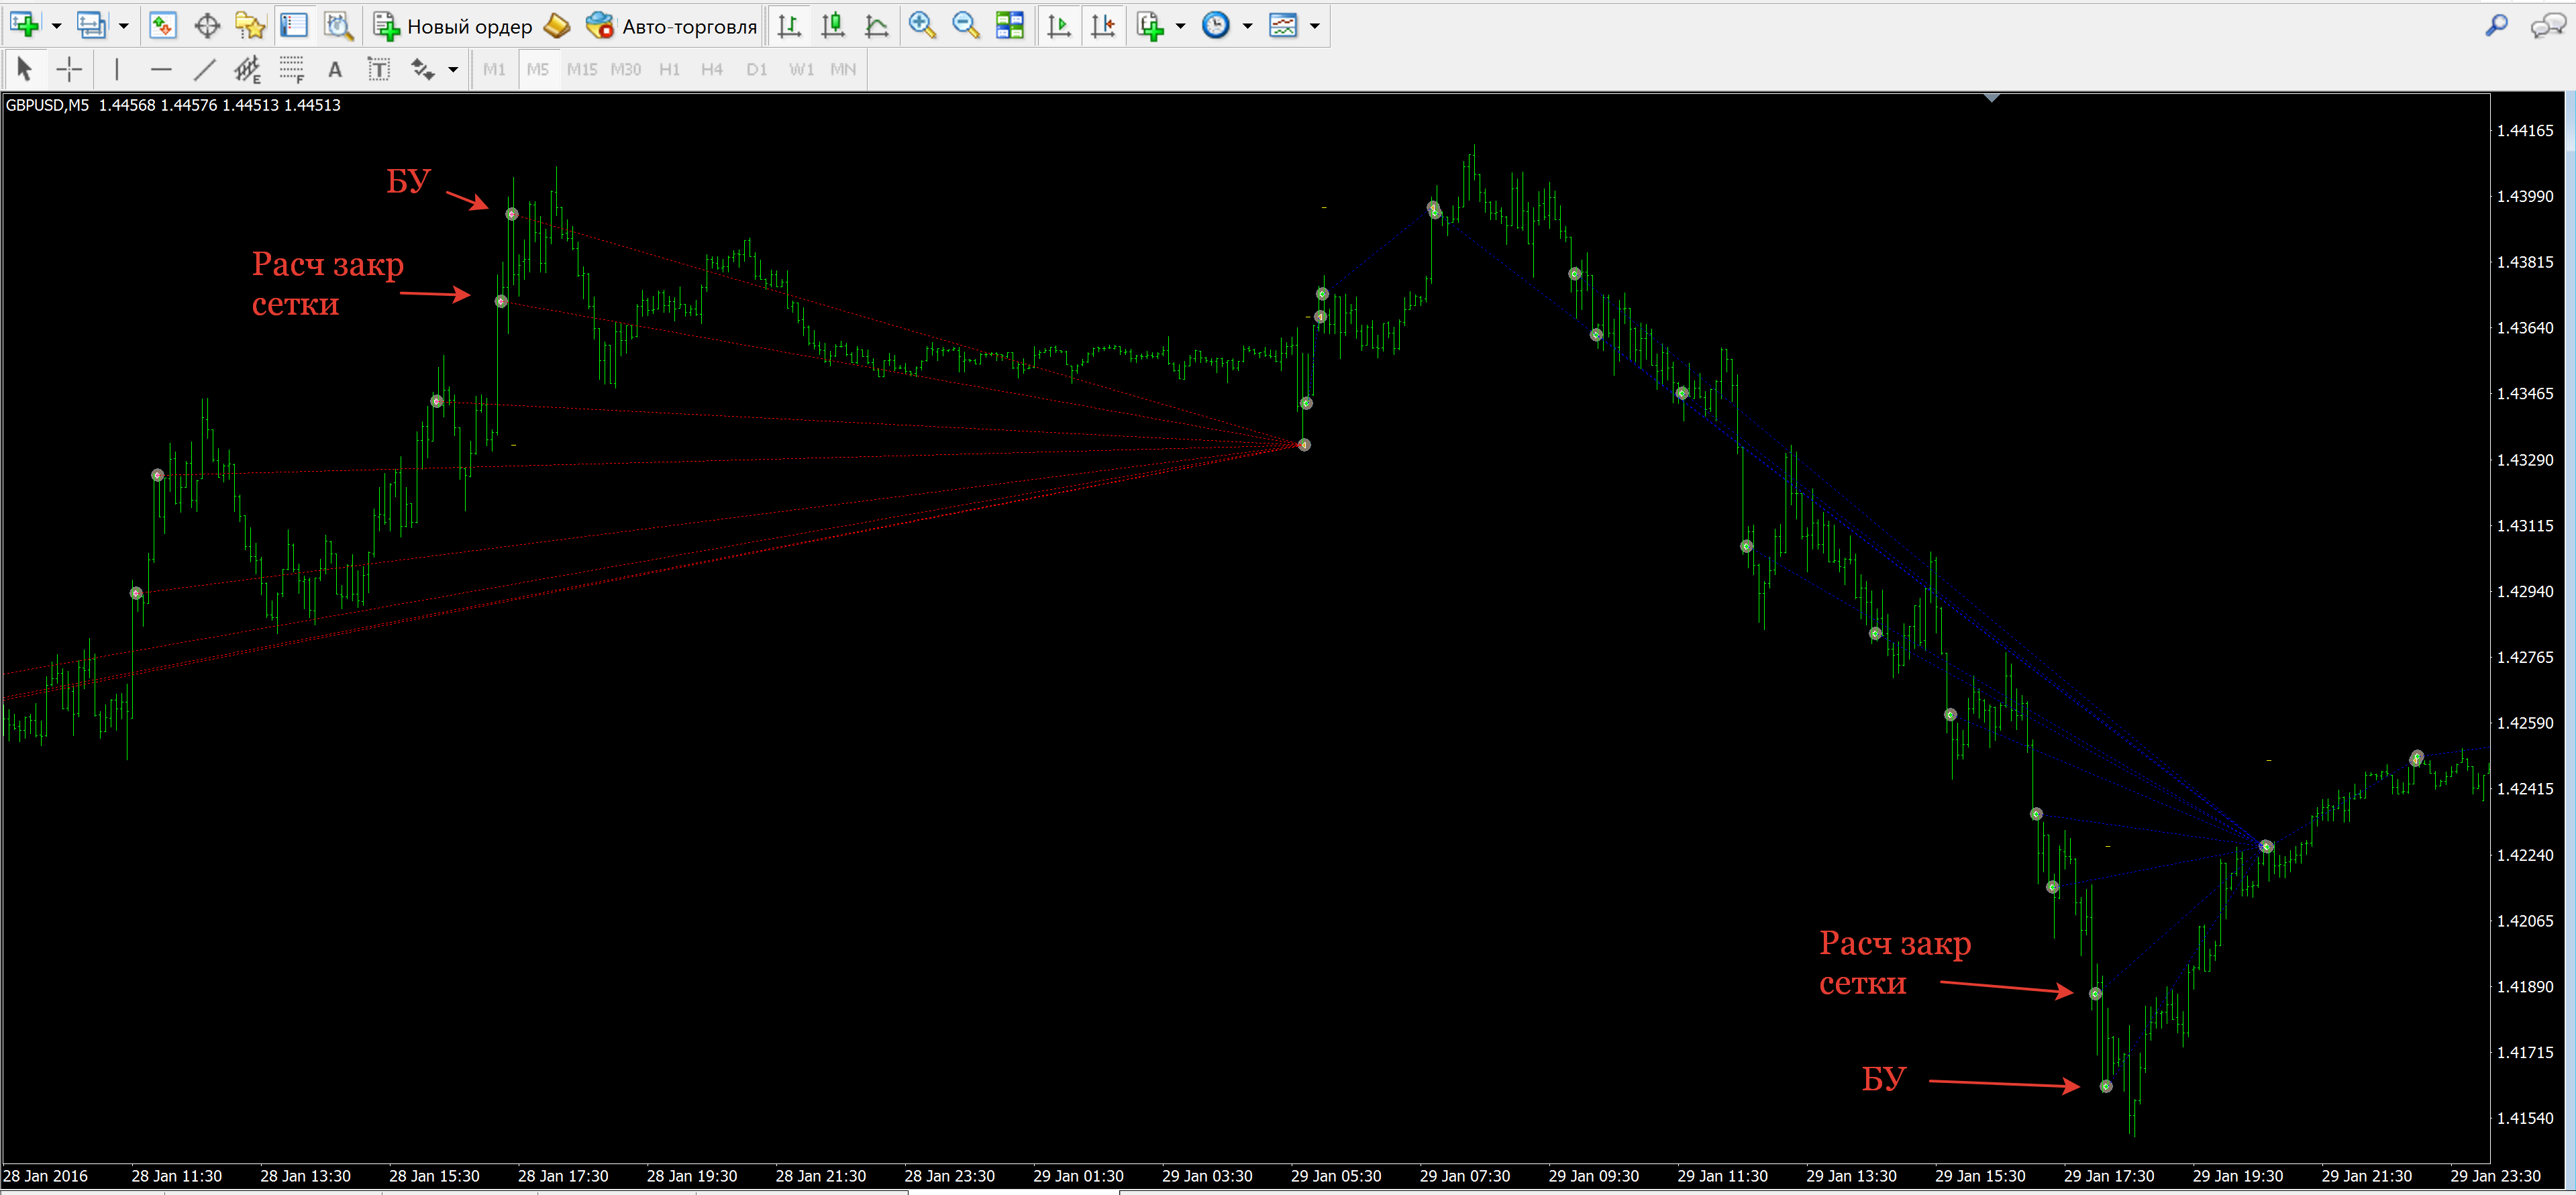Toggle the Terminal panel

click(x=294, y=26)
